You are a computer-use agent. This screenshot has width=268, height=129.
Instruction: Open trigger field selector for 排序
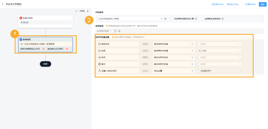[220, 57]
